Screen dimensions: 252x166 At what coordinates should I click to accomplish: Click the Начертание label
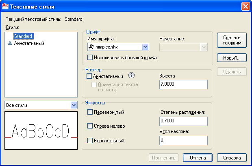(x=172, y=39)
